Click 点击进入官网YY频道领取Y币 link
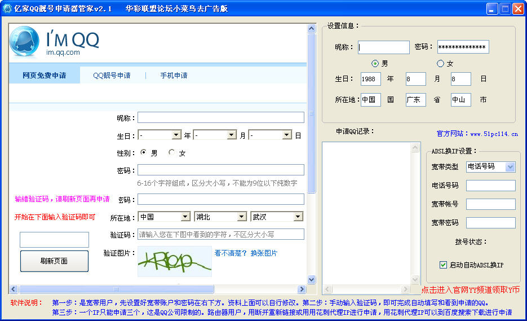This screenshot has width=527, height=321. click(x=471, y=290)
